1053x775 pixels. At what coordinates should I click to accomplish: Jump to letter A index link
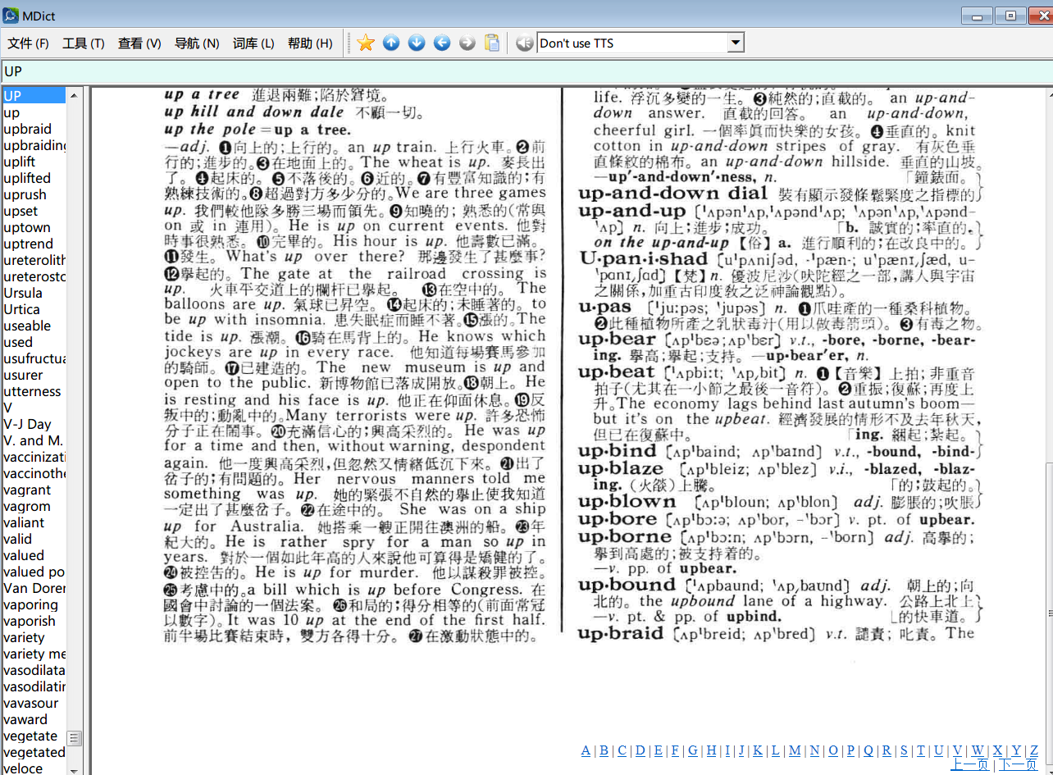[586, 750]
